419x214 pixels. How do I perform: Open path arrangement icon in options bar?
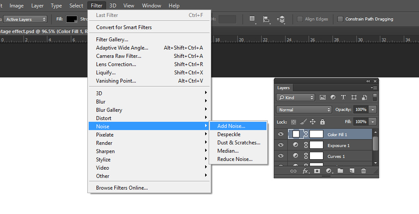(281, 19)
